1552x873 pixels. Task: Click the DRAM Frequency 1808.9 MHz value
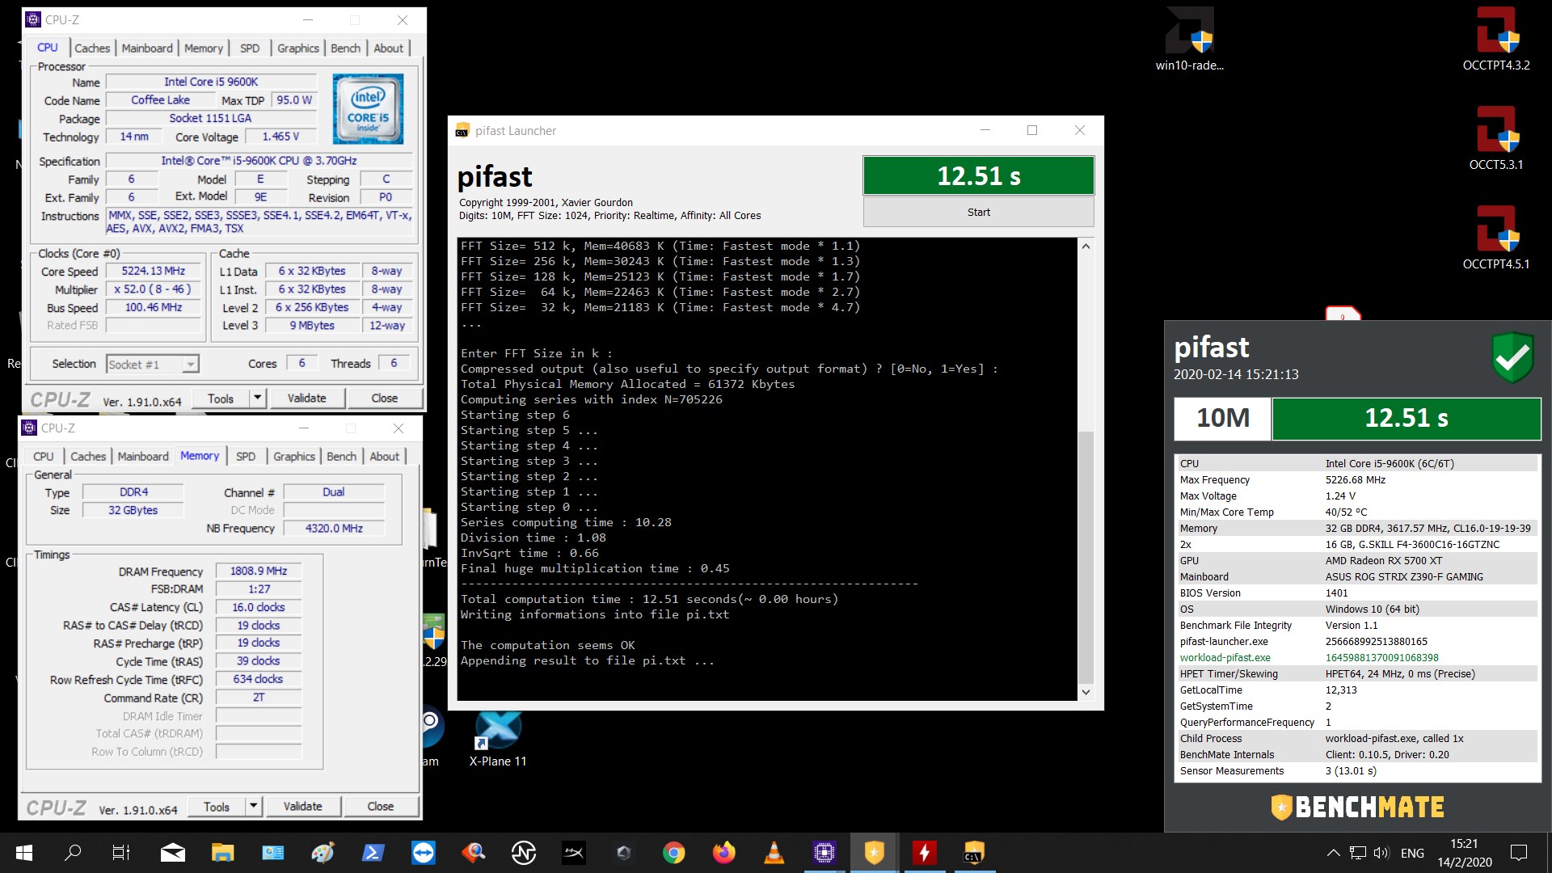259,571
